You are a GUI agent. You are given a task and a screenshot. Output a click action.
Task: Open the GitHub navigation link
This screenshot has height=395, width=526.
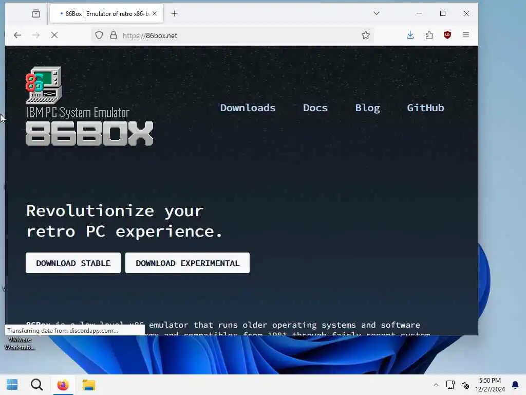point(425,108)
